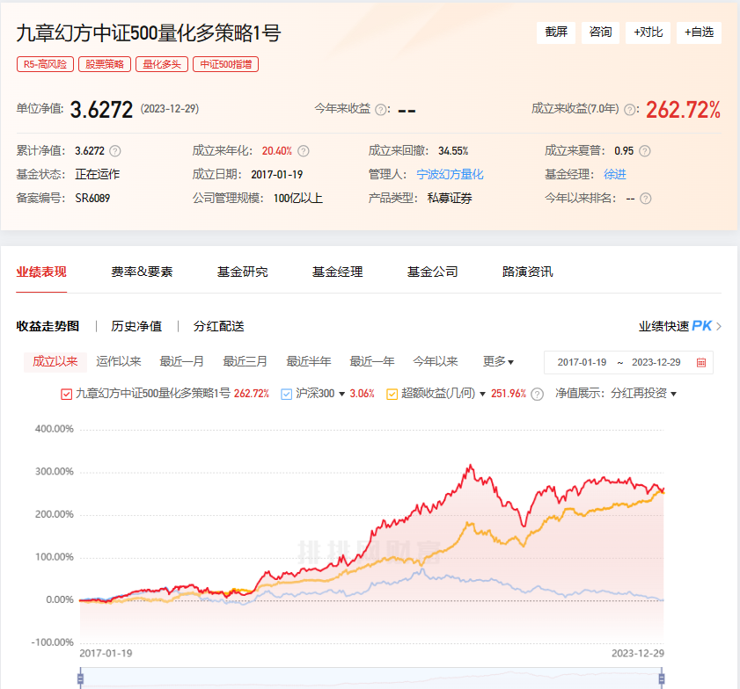Click 中证500指增 tag

pyautogui.click(x=225, y=64)
